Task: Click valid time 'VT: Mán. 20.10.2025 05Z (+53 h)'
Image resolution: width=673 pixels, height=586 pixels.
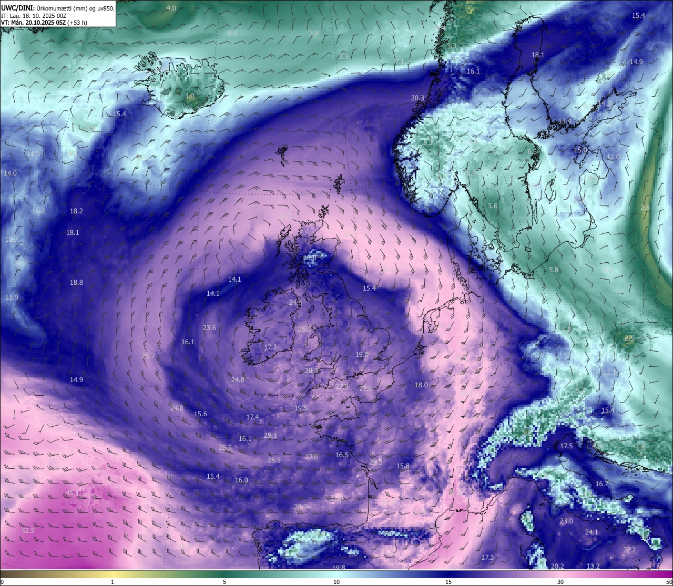Action: point(44,23)
